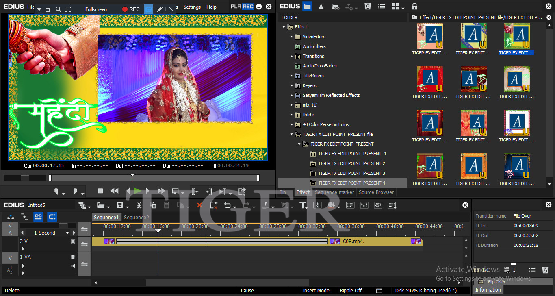Click the Set In point icon

[56, 191]
